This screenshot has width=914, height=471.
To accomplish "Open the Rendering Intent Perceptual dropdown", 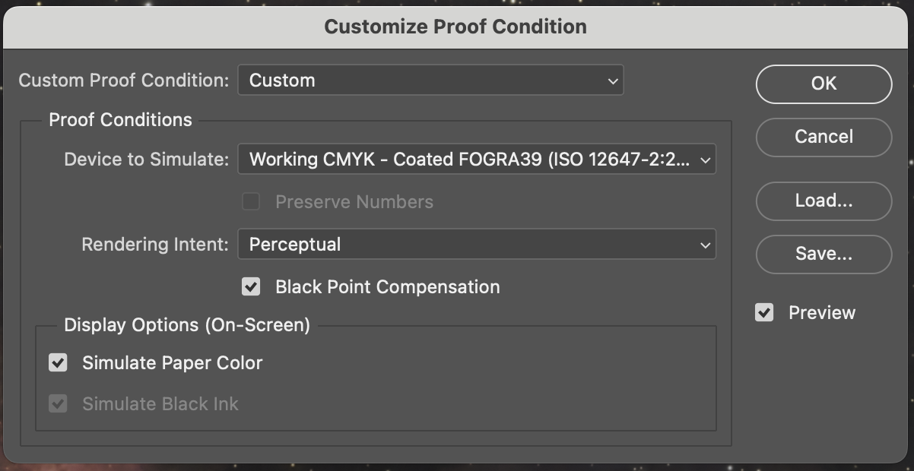I will tap(477, 245).
